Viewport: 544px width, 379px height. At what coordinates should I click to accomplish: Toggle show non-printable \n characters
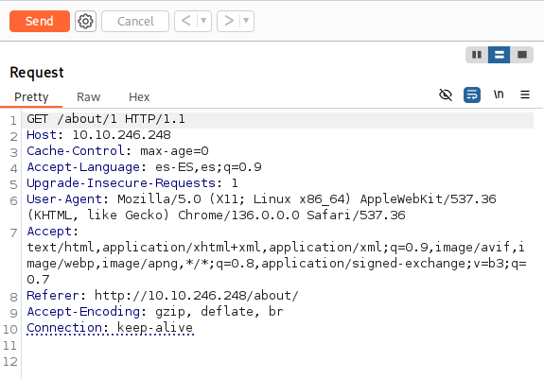(x=499, y=95)
